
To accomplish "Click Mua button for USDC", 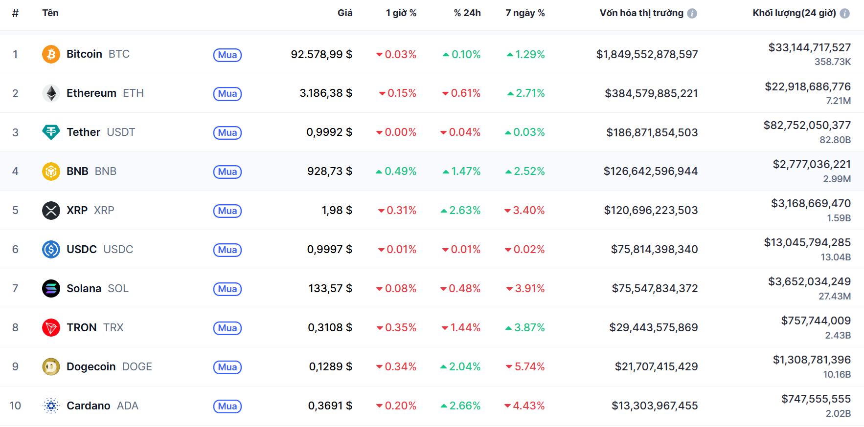I will tap(227, 250).
